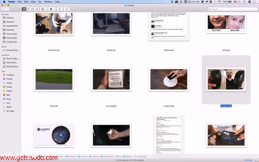
Task: Focus the Finder Search field
Action: (x=233, y=9)
